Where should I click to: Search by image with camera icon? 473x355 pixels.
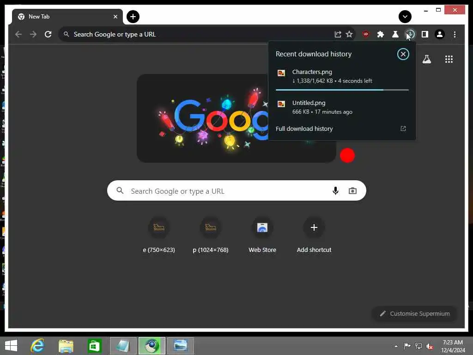click(x=352, y=191)
